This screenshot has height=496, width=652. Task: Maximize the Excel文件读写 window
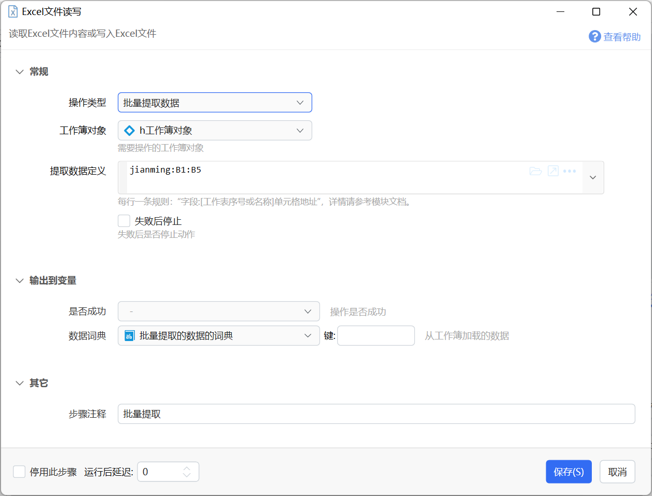click(596, 11)
